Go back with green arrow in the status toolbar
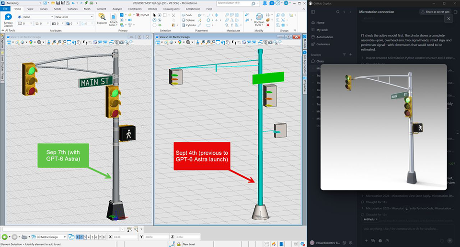This screenshot has width=460, height=247. pyautogui.click(x=4, y=237)
